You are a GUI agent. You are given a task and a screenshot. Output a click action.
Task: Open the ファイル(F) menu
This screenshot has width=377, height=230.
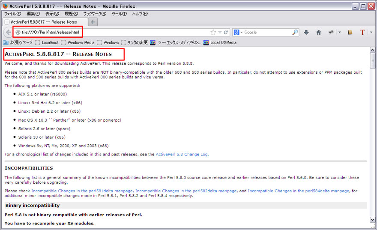click(x=13, y=14)
